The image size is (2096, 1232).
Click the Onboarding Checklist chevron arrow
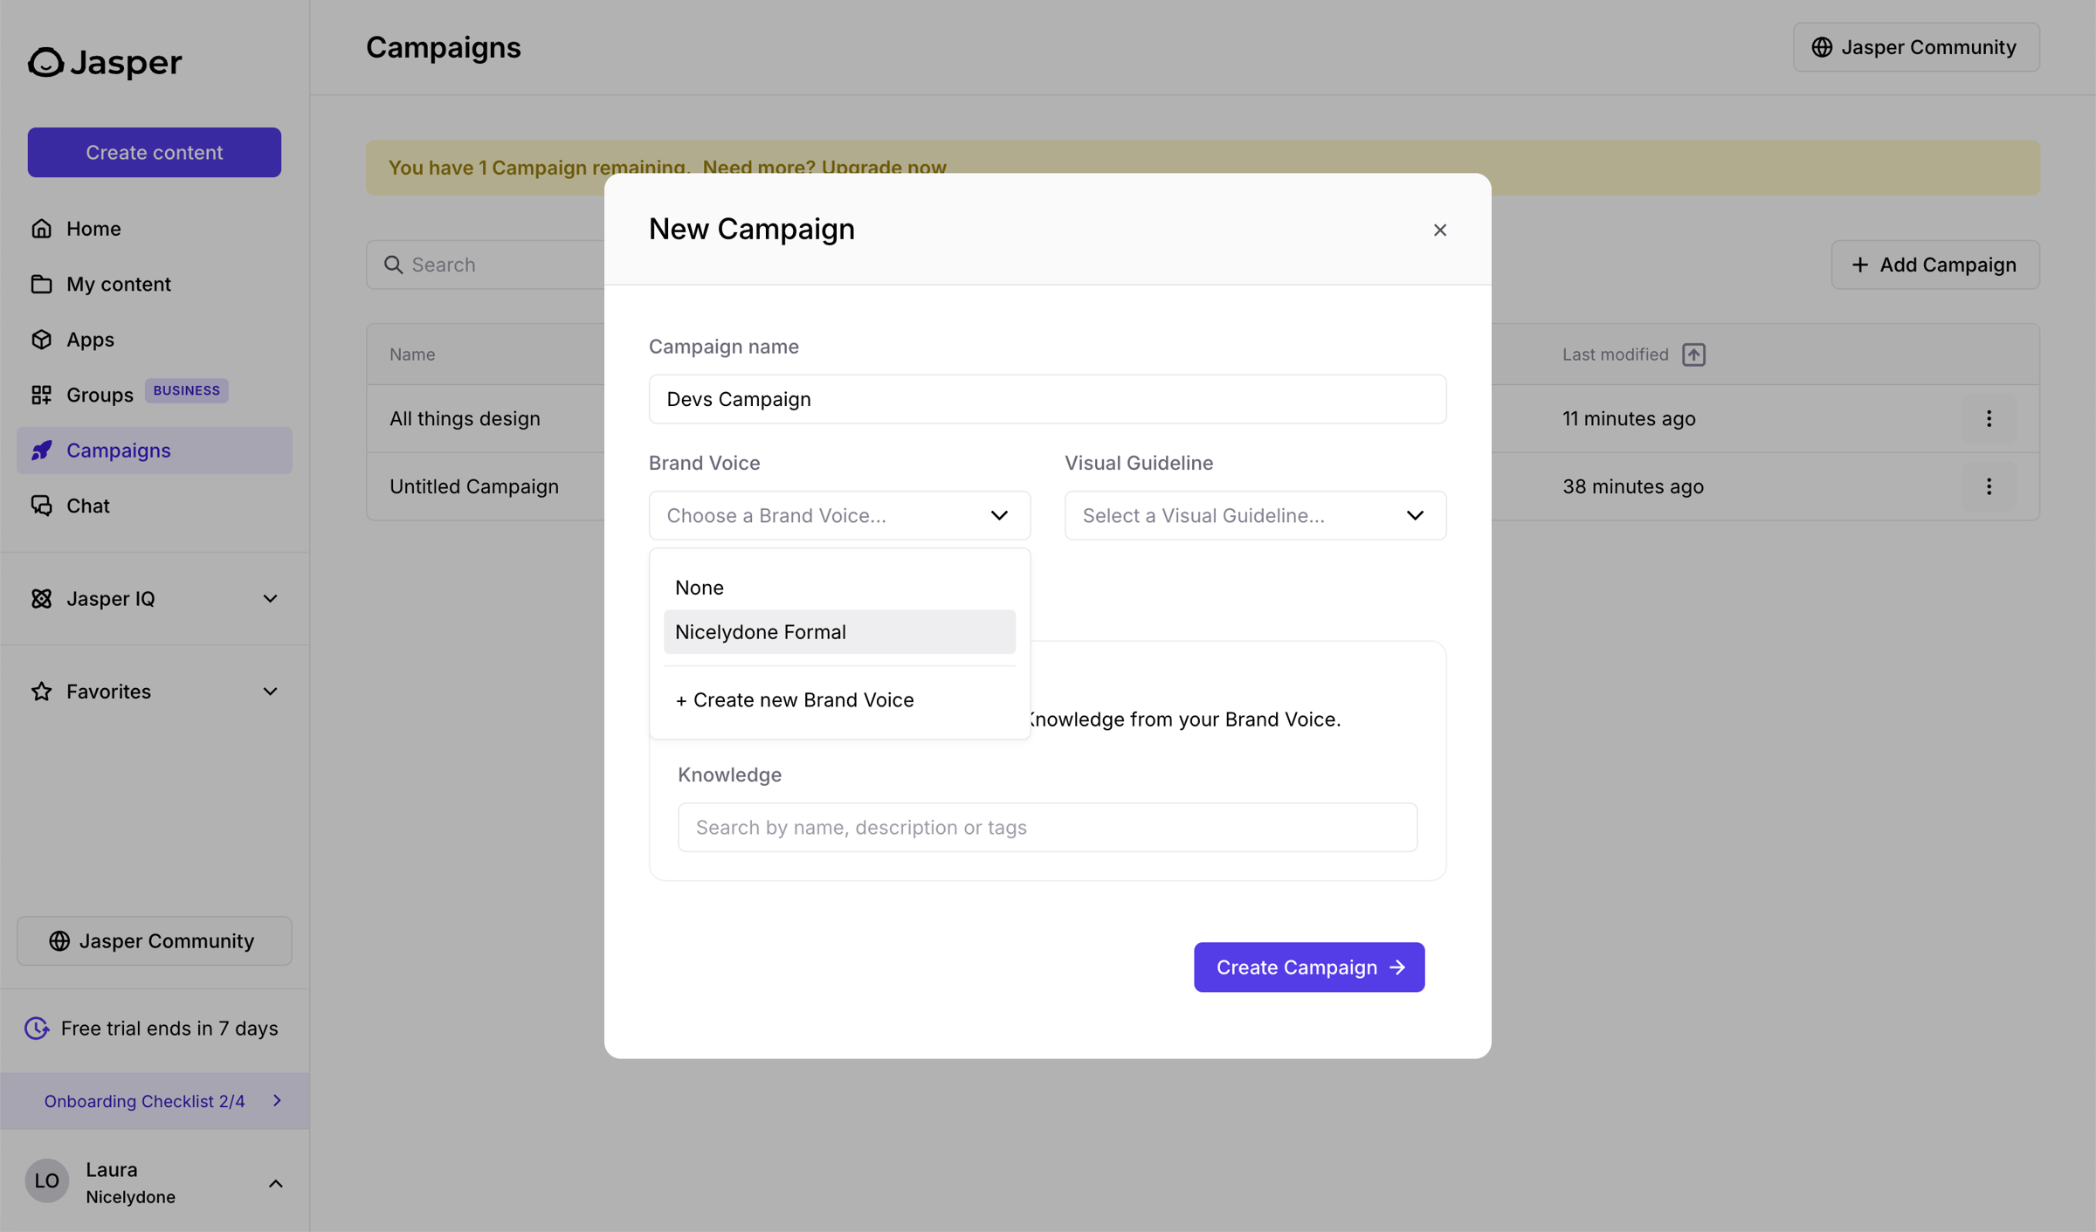[277, 1101]
